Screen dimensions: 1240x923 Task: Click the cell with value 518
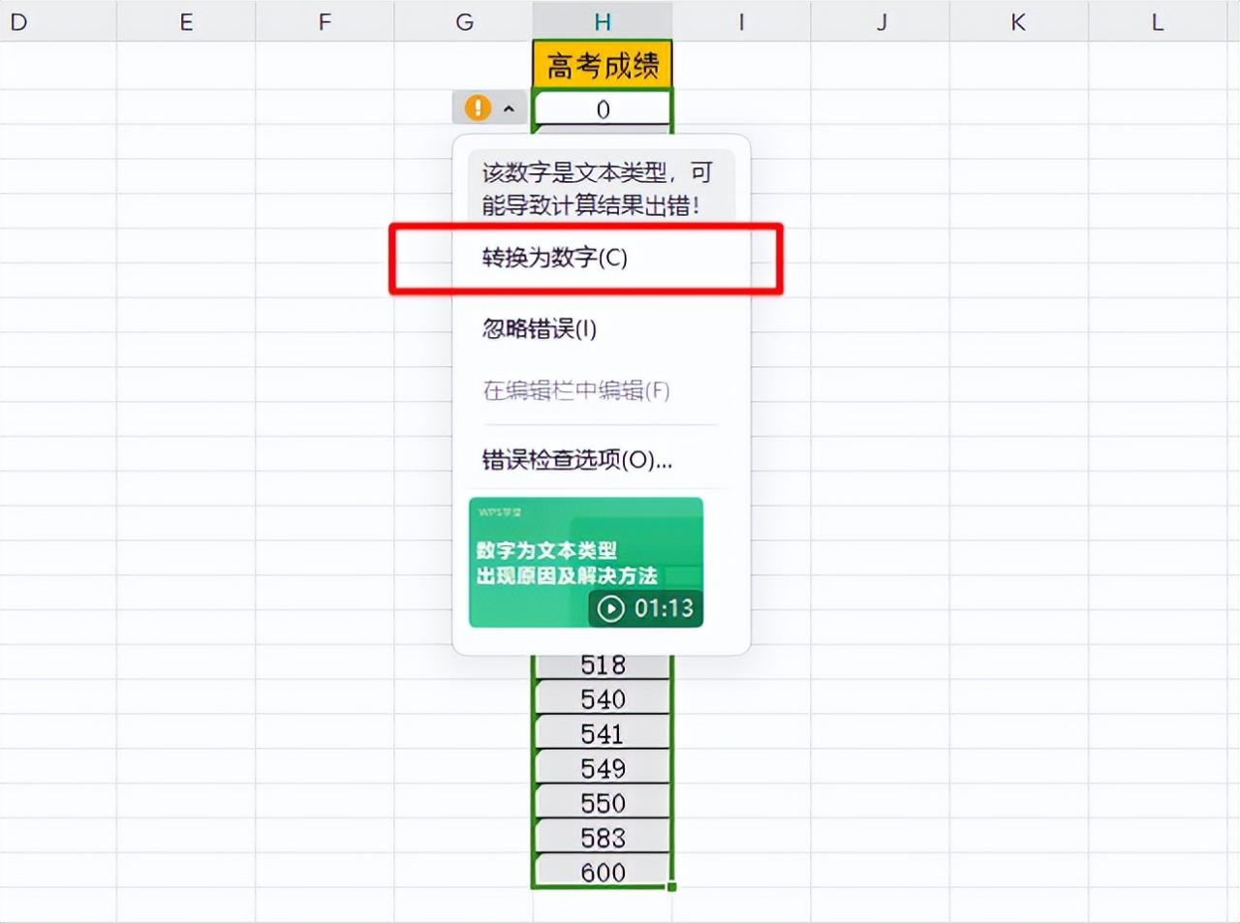(x=603, y=665)
